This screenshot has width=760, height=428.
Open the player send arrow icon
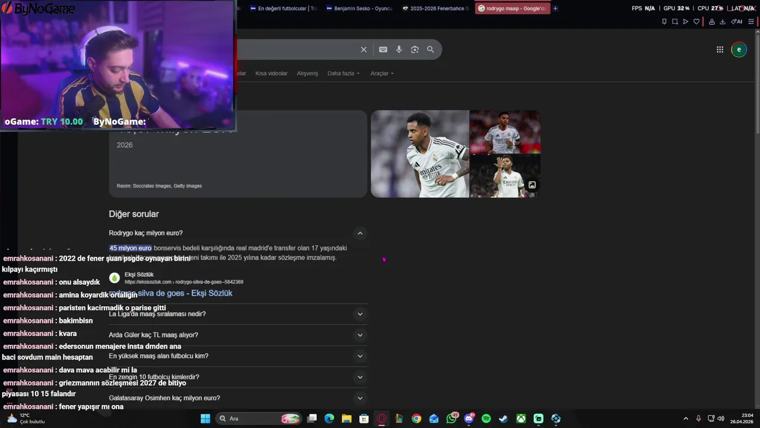685,21
